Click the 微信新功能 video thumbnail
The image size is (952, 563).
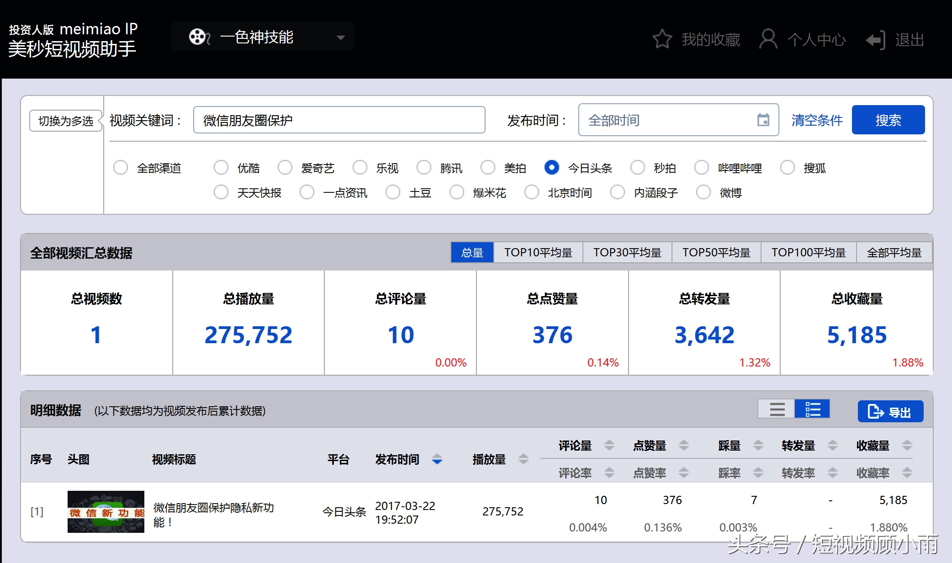pyautogui.click(x=106, y=511)
